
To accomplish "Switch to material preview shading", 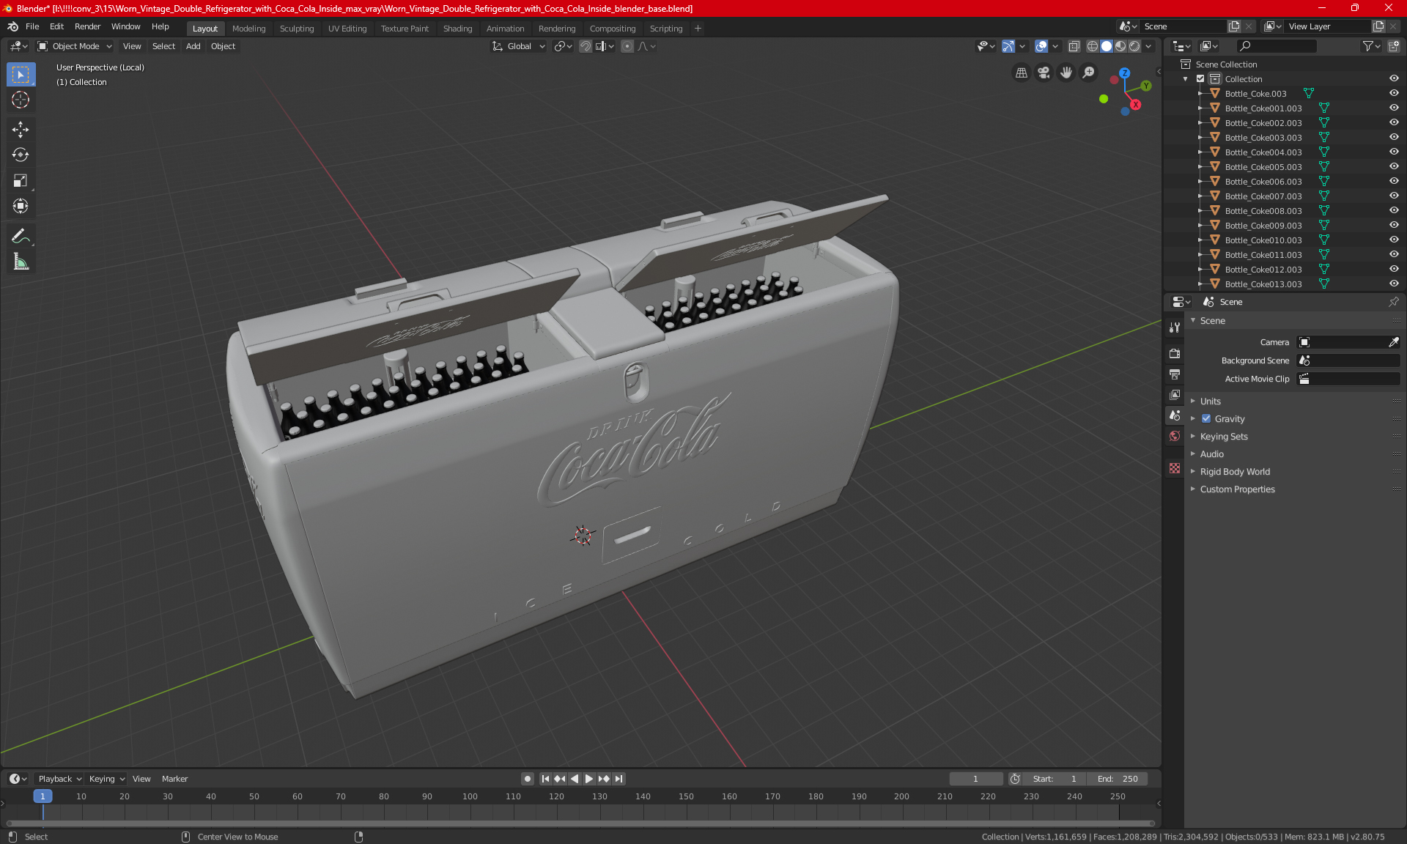I will tap(1120, 46).
